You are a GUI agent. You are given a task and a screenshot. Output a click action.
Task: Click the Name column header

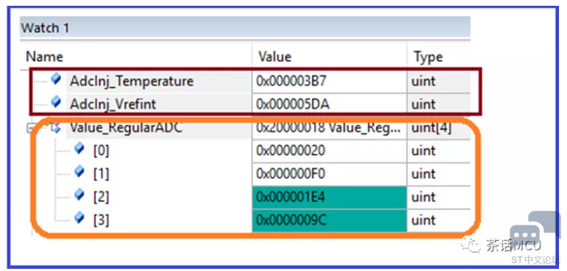point(44,57)
